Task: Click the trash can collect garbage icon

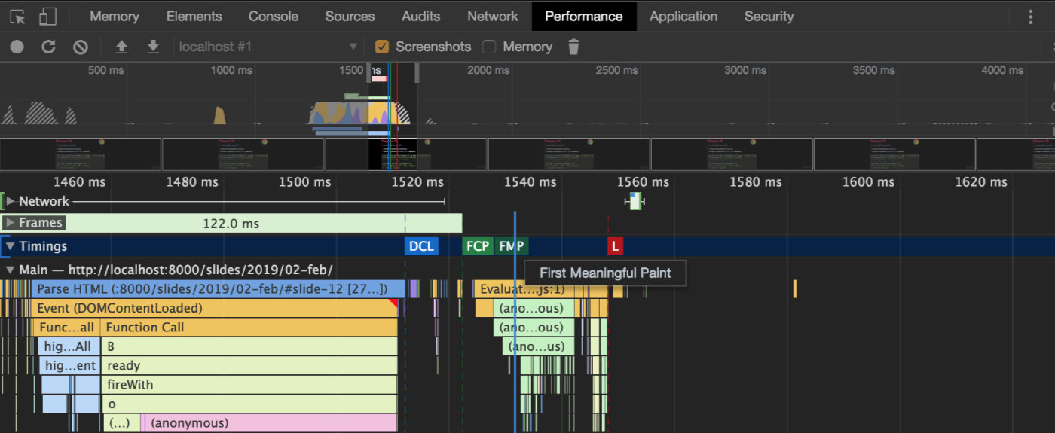Action: coord(573,47)
